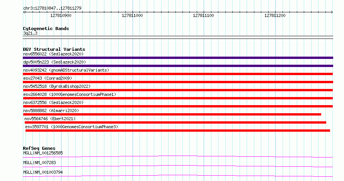Open variant label esv2664028 (1000GenomesConsortiumPhase1)
Screen dimensions: 344x181
point(70,94)
